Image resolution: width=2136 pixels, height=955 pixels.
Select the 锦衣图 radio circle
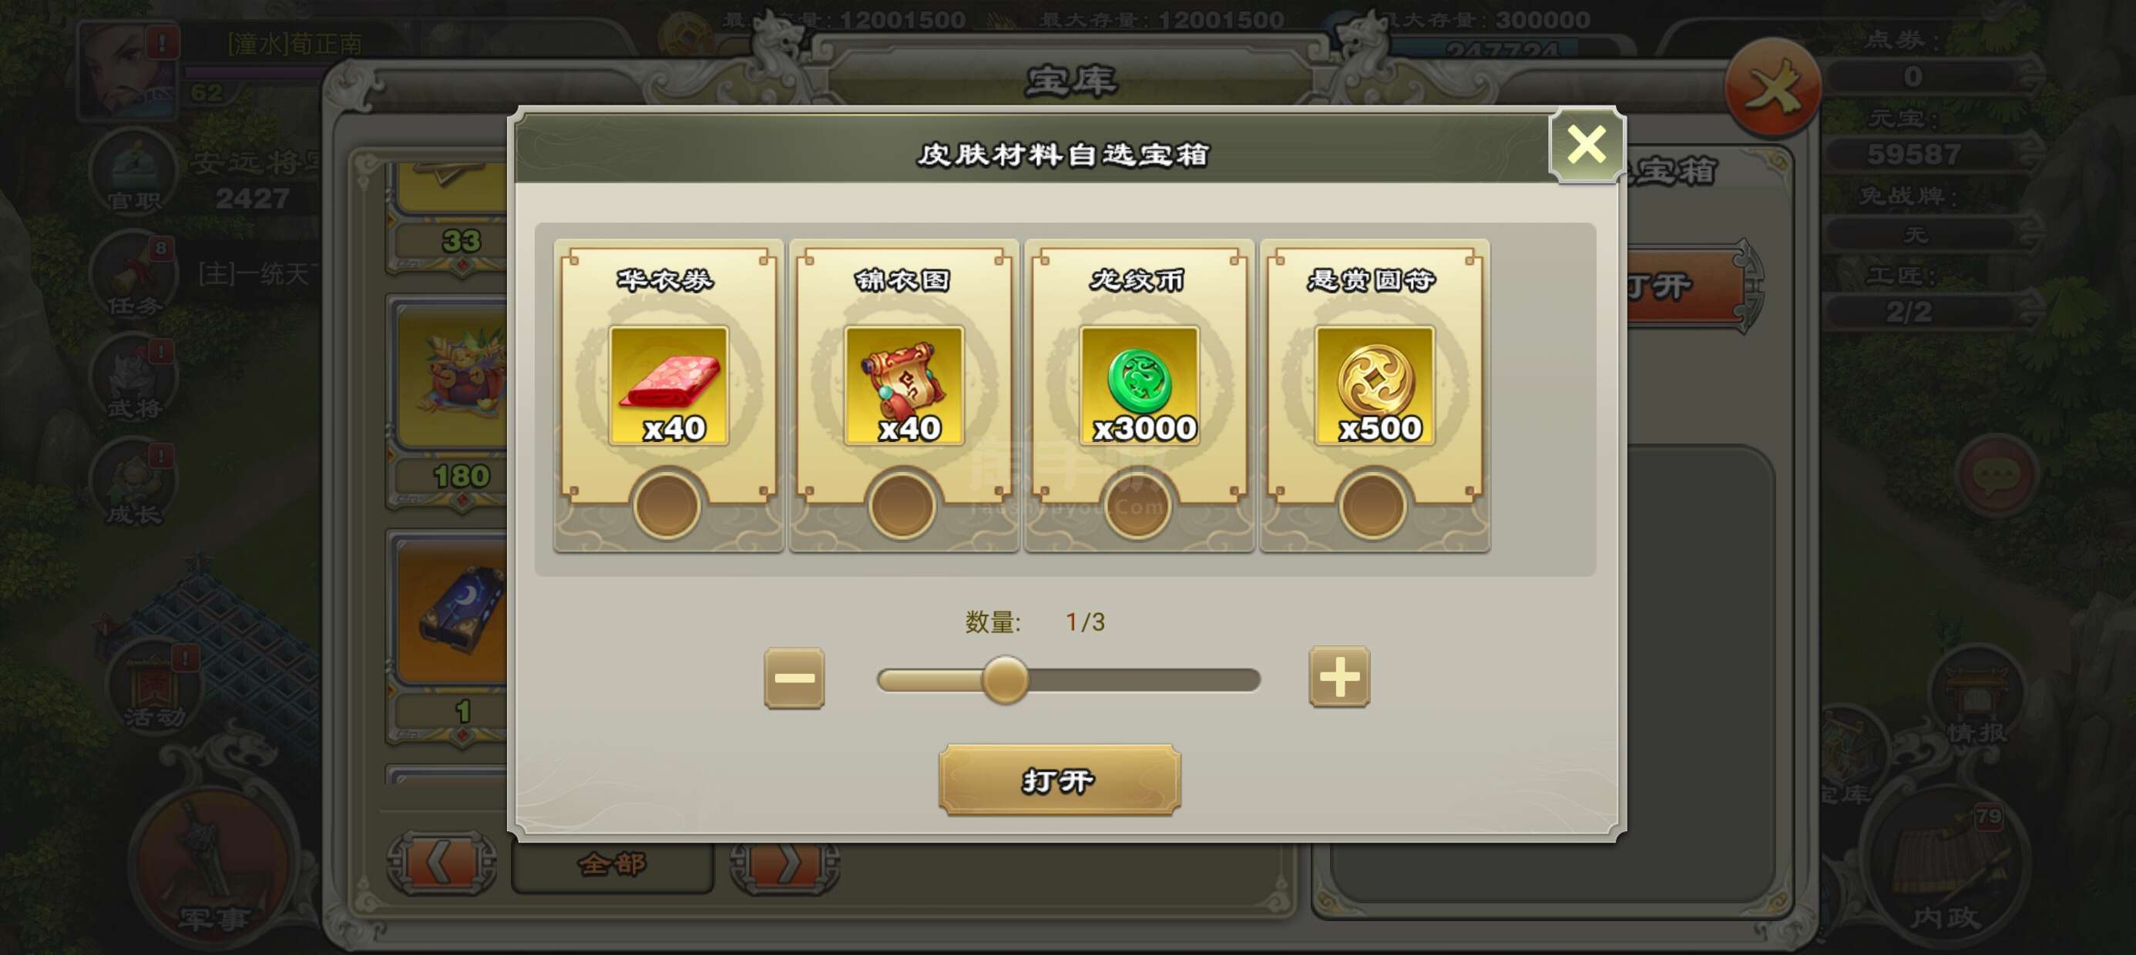[902, 506]
